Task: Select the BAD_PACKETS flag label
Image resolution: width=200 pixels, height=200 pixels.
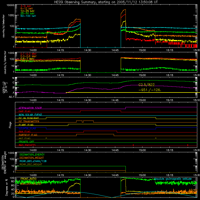Action: pyautogui.click(x=27, y=145)
